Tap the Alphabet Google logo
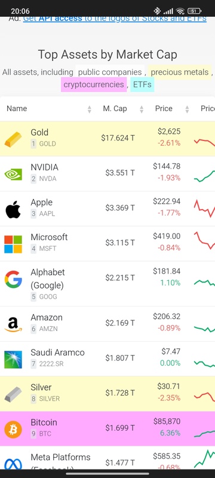 coord(13,279)
